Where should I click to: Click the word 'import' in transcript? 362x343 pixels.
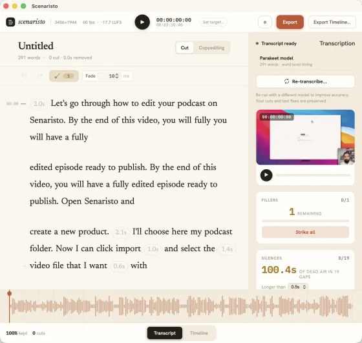(128, 249)
